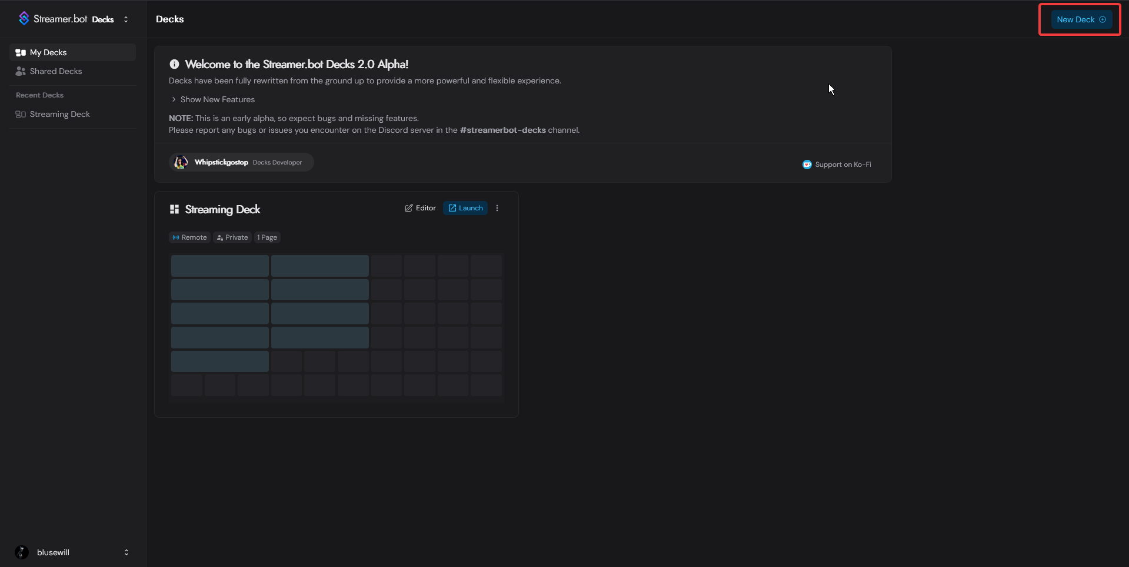Click the blusewill profile avatar
Viewport: 1129px width, 567px height.
click(22, 552)
